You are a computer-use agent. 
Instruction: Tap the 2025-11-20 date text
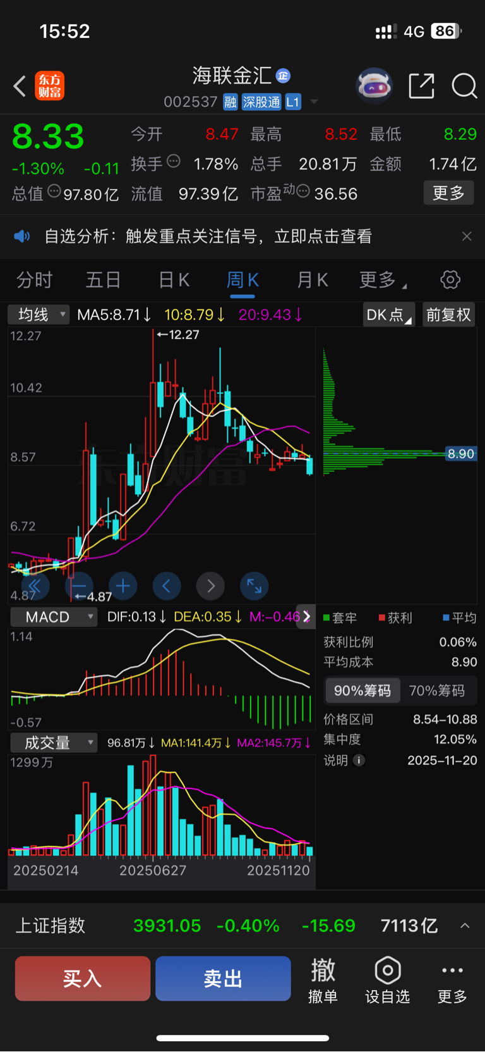[x=442, y=760]
